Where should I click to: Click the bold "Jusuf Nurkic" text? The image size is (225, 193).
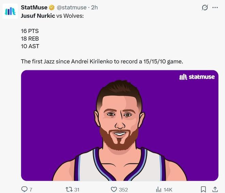[x=38, y=16]
